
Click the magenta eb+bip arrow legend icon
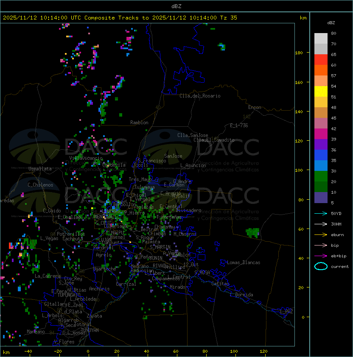321,256
